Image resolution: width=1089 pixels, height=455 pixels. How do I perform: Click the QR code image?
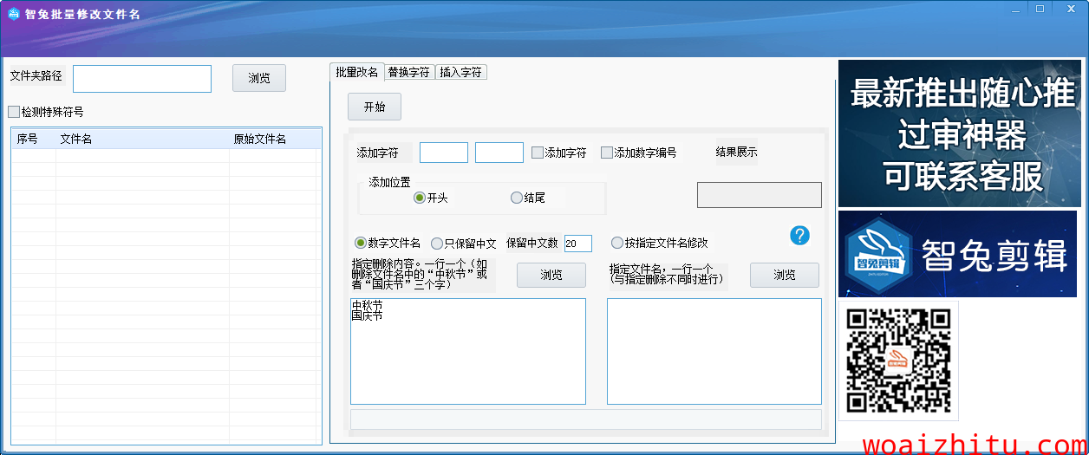(x=899, y=360)
